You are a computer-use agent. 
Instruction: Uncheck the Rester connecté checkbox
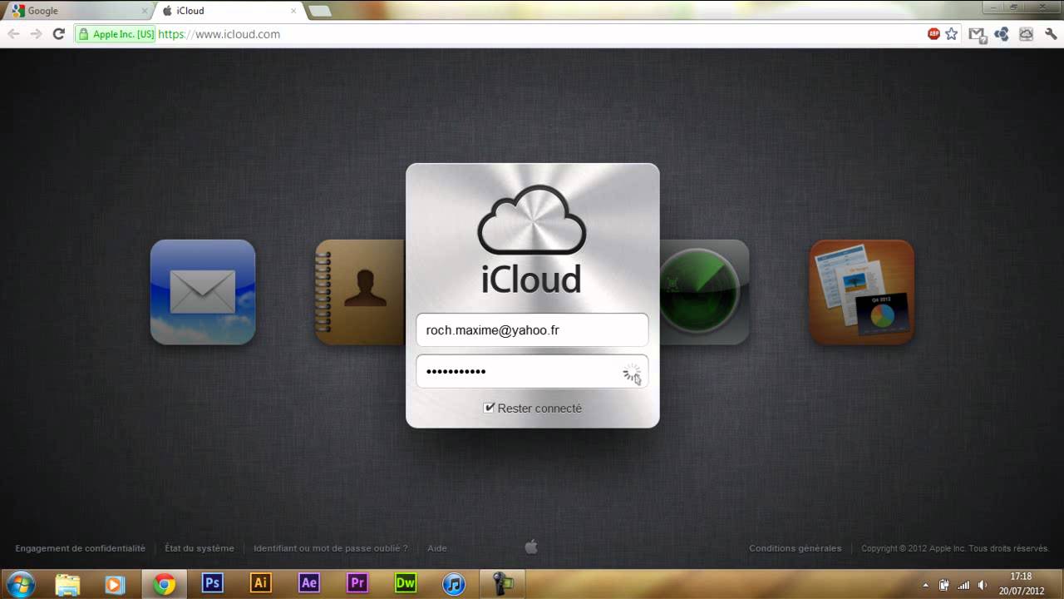click(x=490, y=408)
